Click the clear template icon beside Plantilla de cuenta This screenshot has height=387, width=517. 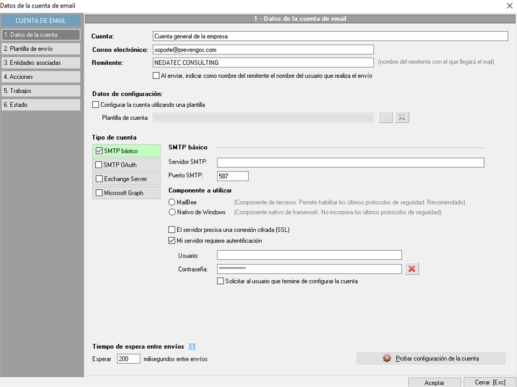[402, 117]
